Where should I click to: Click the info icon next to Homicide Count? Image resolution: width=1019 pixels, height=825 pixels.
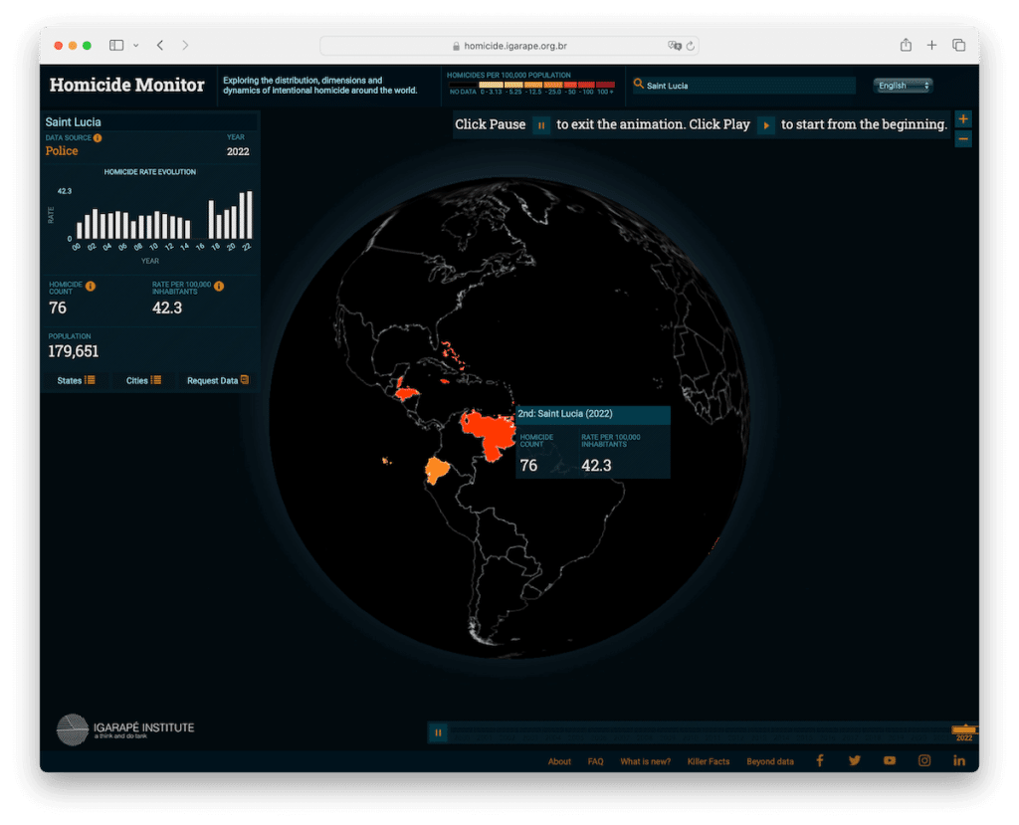tap(91, 287)
